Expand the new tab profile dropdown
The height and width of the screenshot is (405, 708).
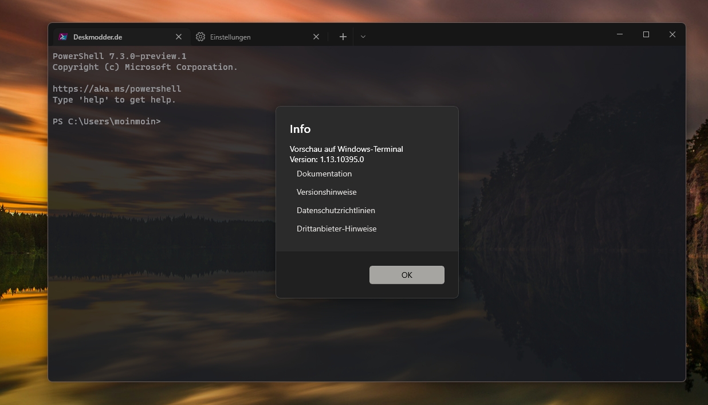click(x=363, y=37)
